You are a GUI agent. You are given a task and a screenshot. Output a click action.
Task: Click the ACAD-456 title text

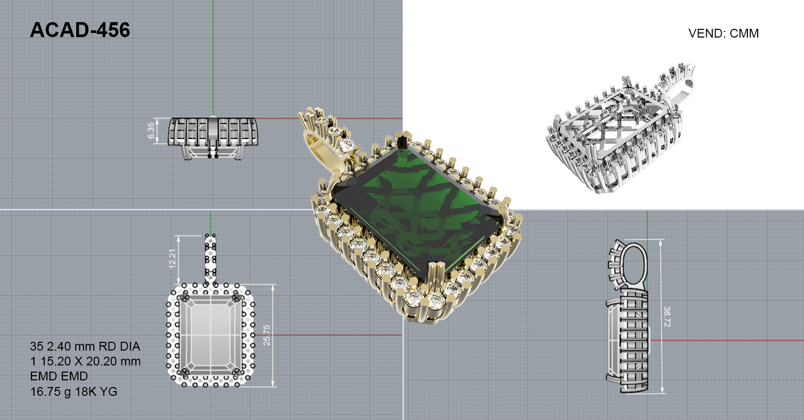tap(80, 30)
